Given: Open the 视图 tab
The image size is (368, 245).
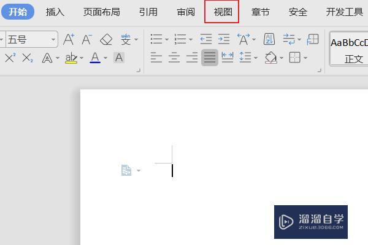Looking at the screenshot, I should point(223,12).
